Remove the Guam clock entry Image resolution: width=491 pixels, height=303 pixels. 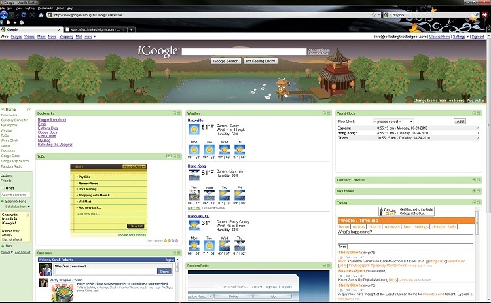478,138
